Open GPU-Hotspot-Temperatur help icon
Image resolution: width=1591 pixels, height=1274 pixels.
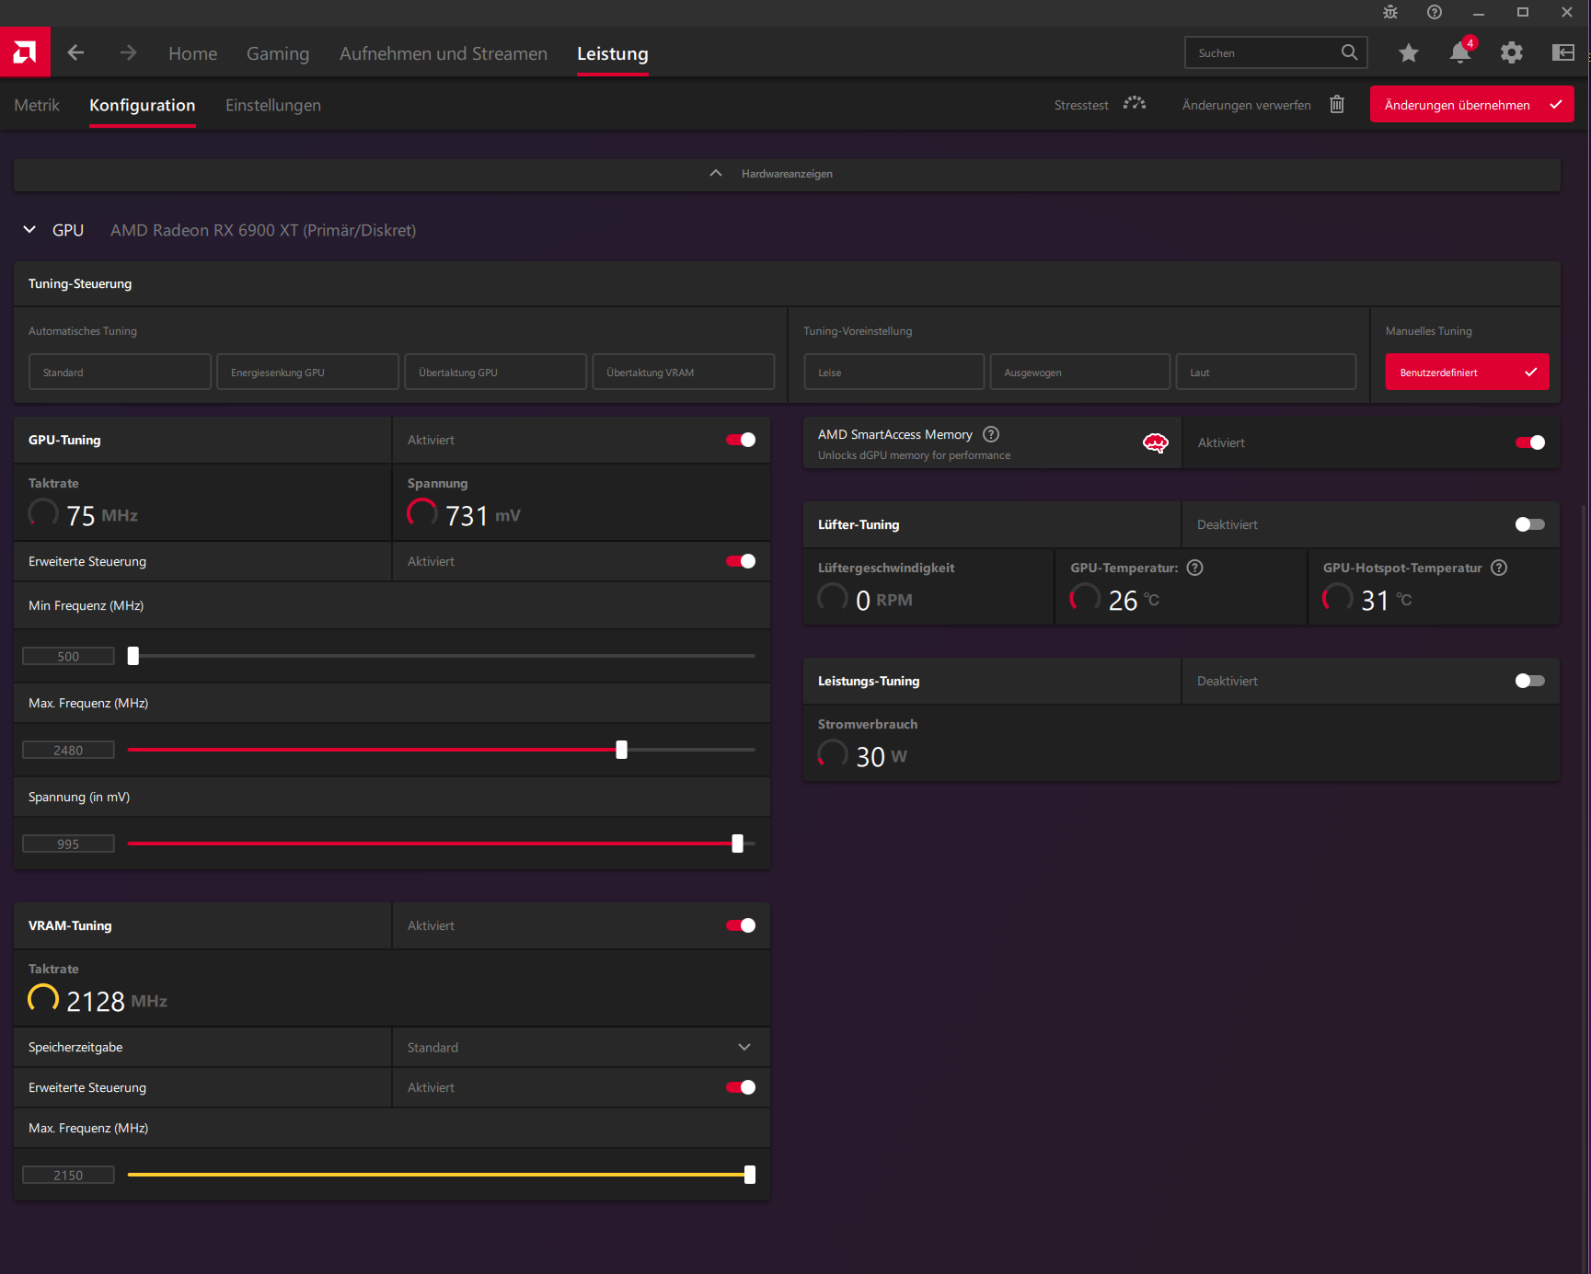(x=1499, y=568)
